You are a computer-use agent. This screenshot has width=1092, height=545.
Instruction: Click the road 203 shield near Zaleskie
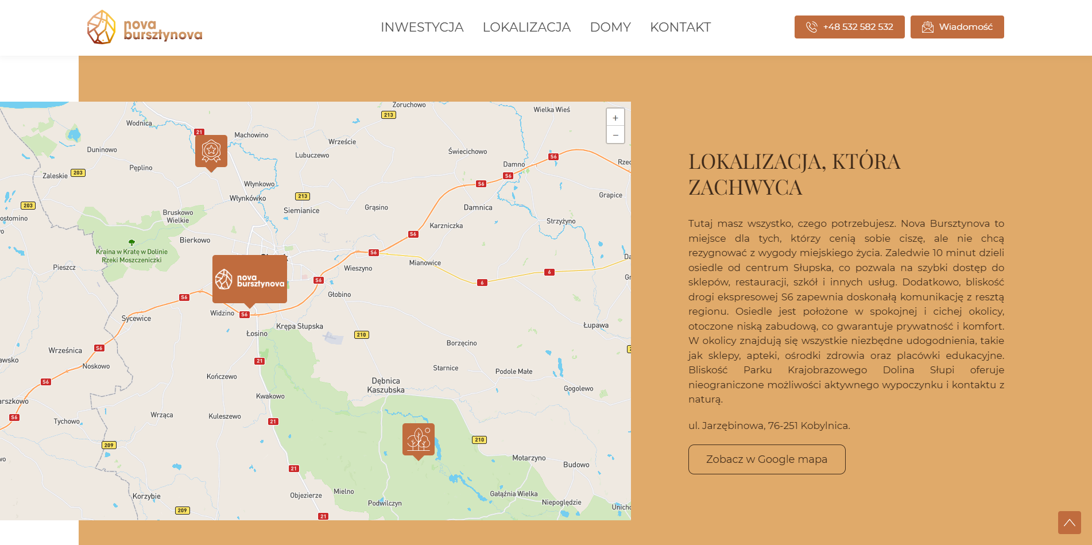click(78, 173)
